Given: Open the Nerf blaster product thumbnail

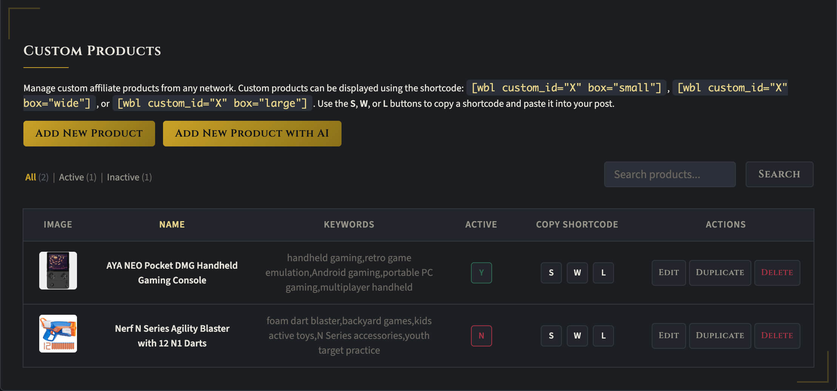Looking at the screenshot, I should pos(58,334).
